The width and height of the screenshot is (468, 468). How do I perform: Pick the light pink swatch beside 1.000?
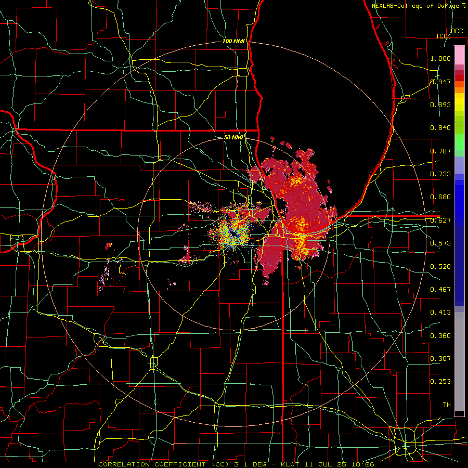point(459,56)
